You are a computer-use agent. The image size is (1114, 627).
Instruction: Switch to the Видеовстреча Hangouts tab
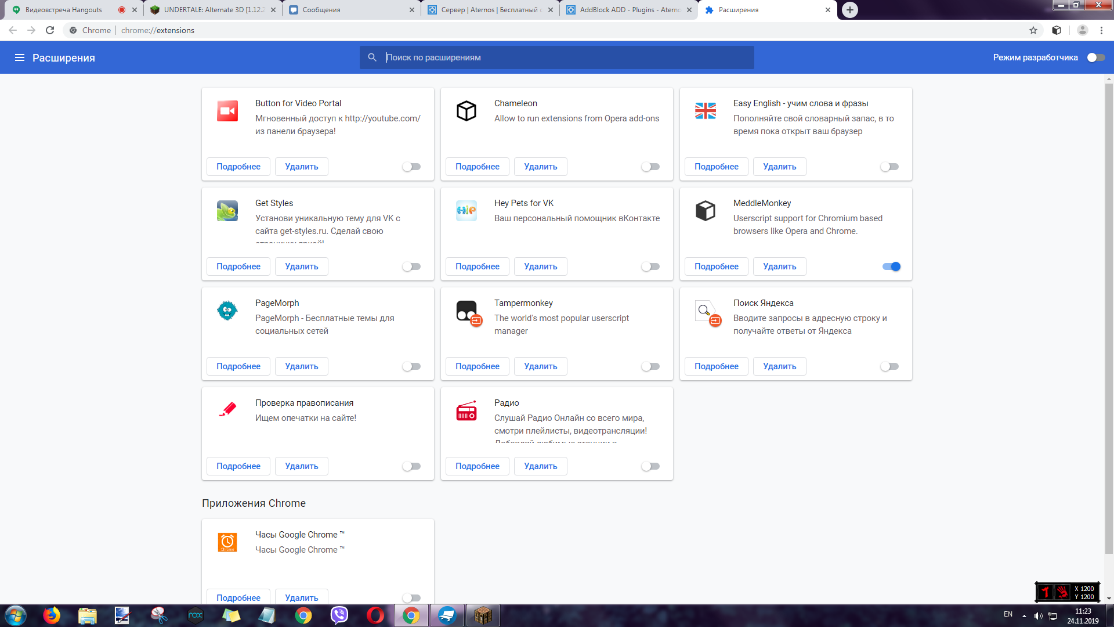(73, 10)
